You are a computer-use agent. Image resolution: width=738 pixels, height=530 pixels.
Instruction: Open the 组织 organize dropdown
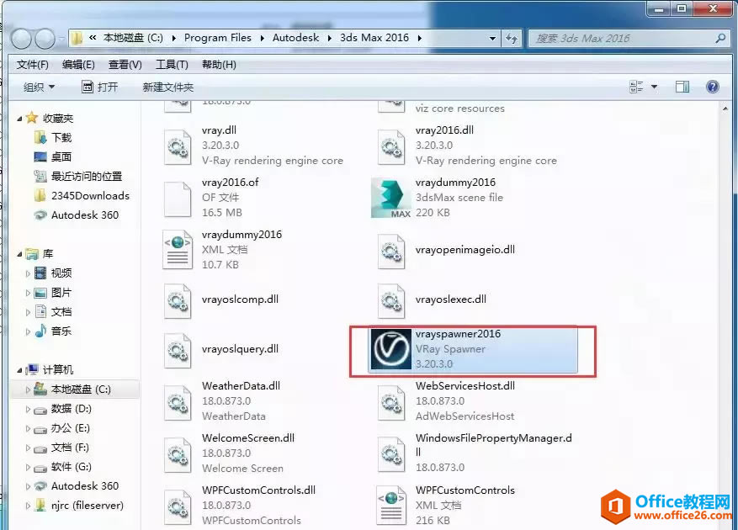pos(39,87)
